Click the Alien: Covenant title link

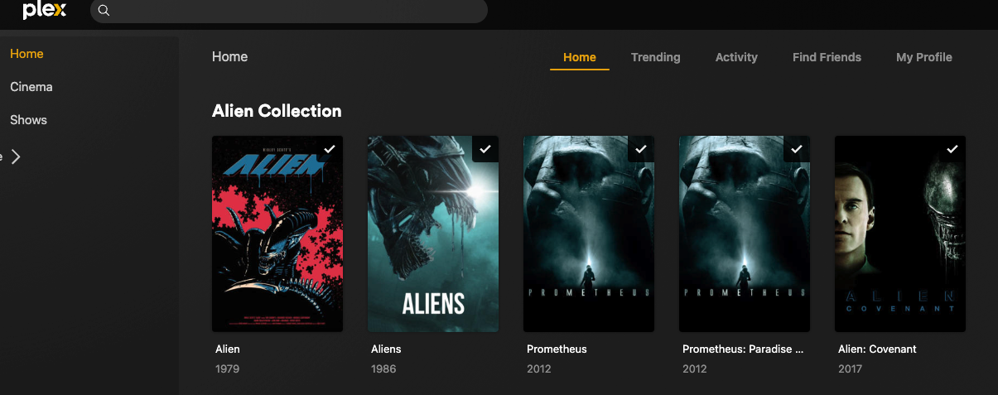[x=877, y=349]
